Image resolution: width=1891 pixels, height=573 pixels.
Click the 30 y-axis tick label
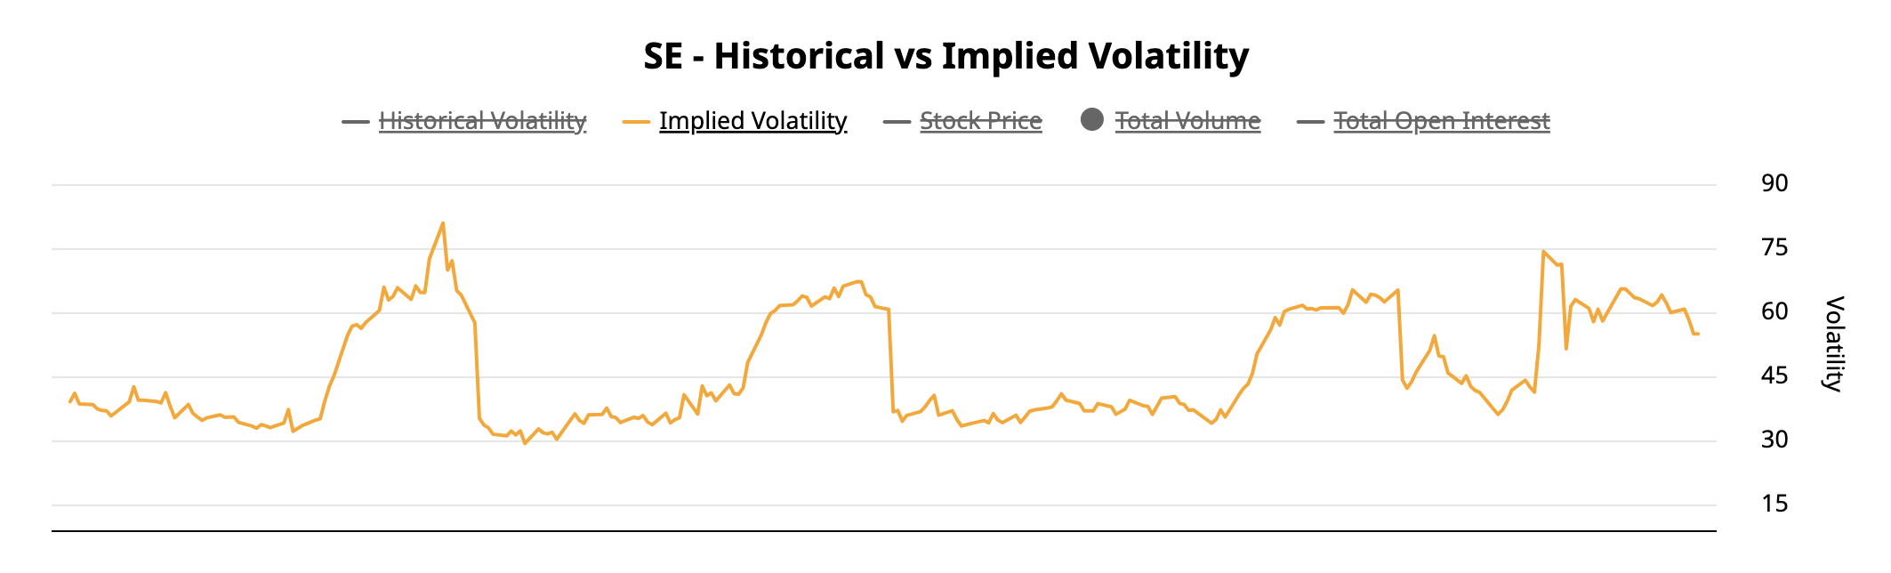(x=1774, y=440)
